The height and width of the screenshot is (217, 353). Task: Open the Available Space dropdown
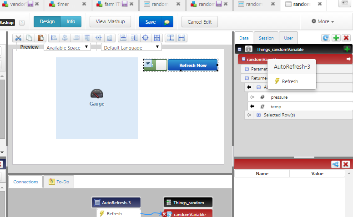[67, 47]
